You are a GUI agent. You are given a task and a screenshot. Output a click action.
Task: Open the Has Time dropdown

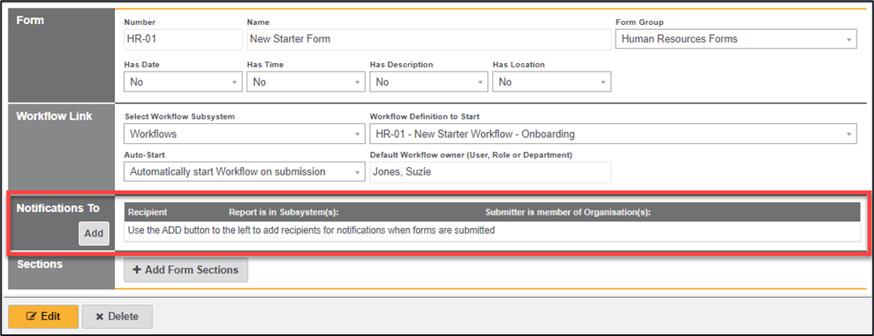306,82
